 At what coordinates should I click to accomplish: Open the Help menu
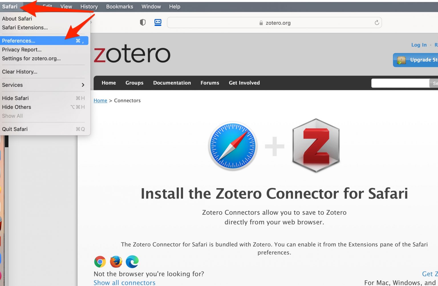pyautogui.click(x=175, y=7)
